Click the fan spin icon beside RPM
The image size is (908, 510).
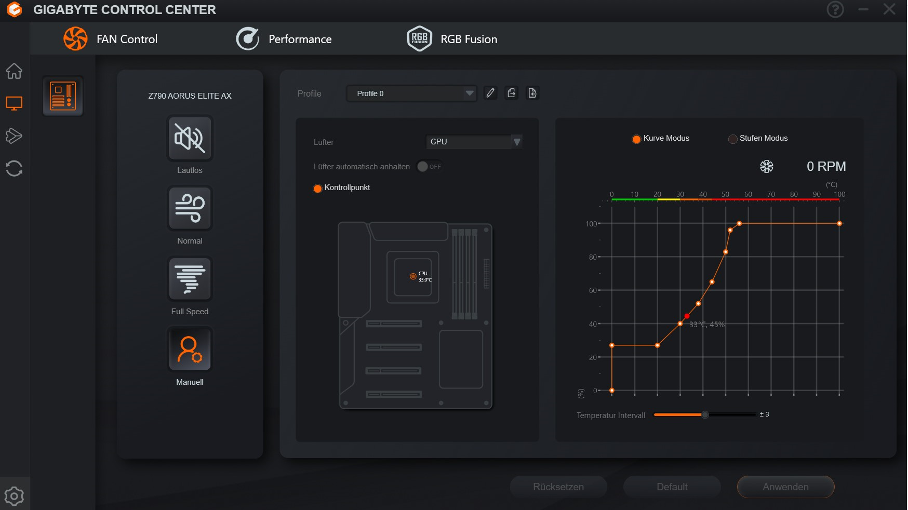pyautogui.click(x=767, y=166)
